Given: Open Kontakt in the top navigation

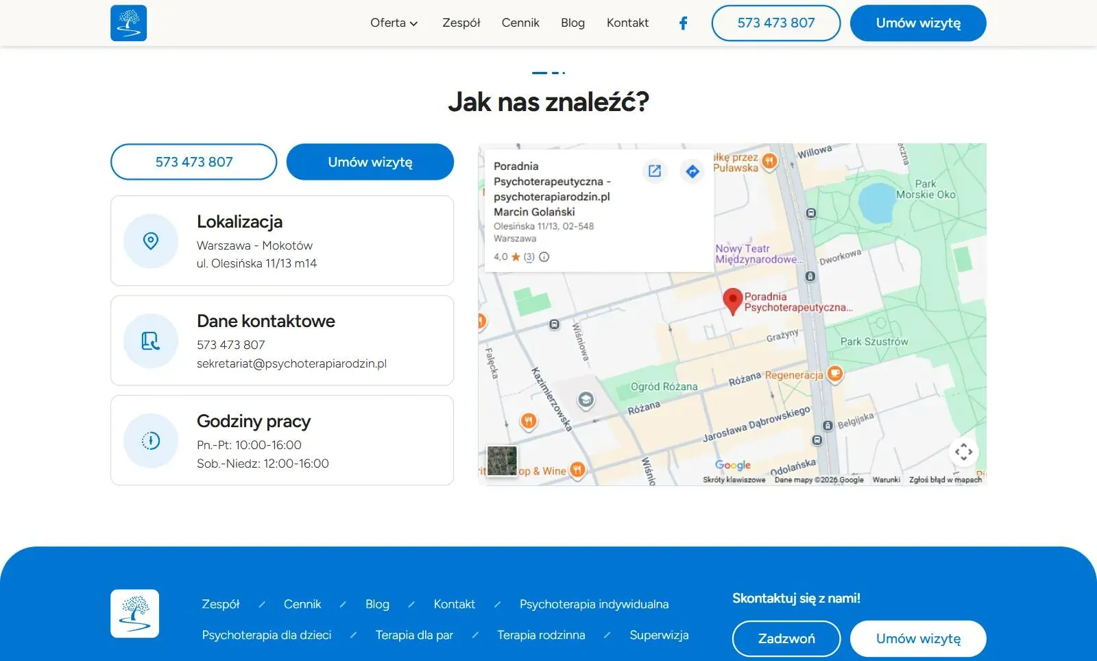Looking at the screenshot, I should tap(627, 23).
